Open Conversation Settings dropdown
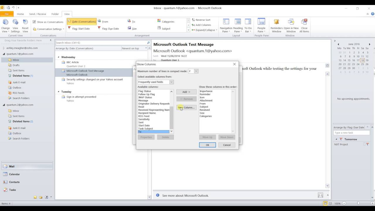 pos(48,29)
